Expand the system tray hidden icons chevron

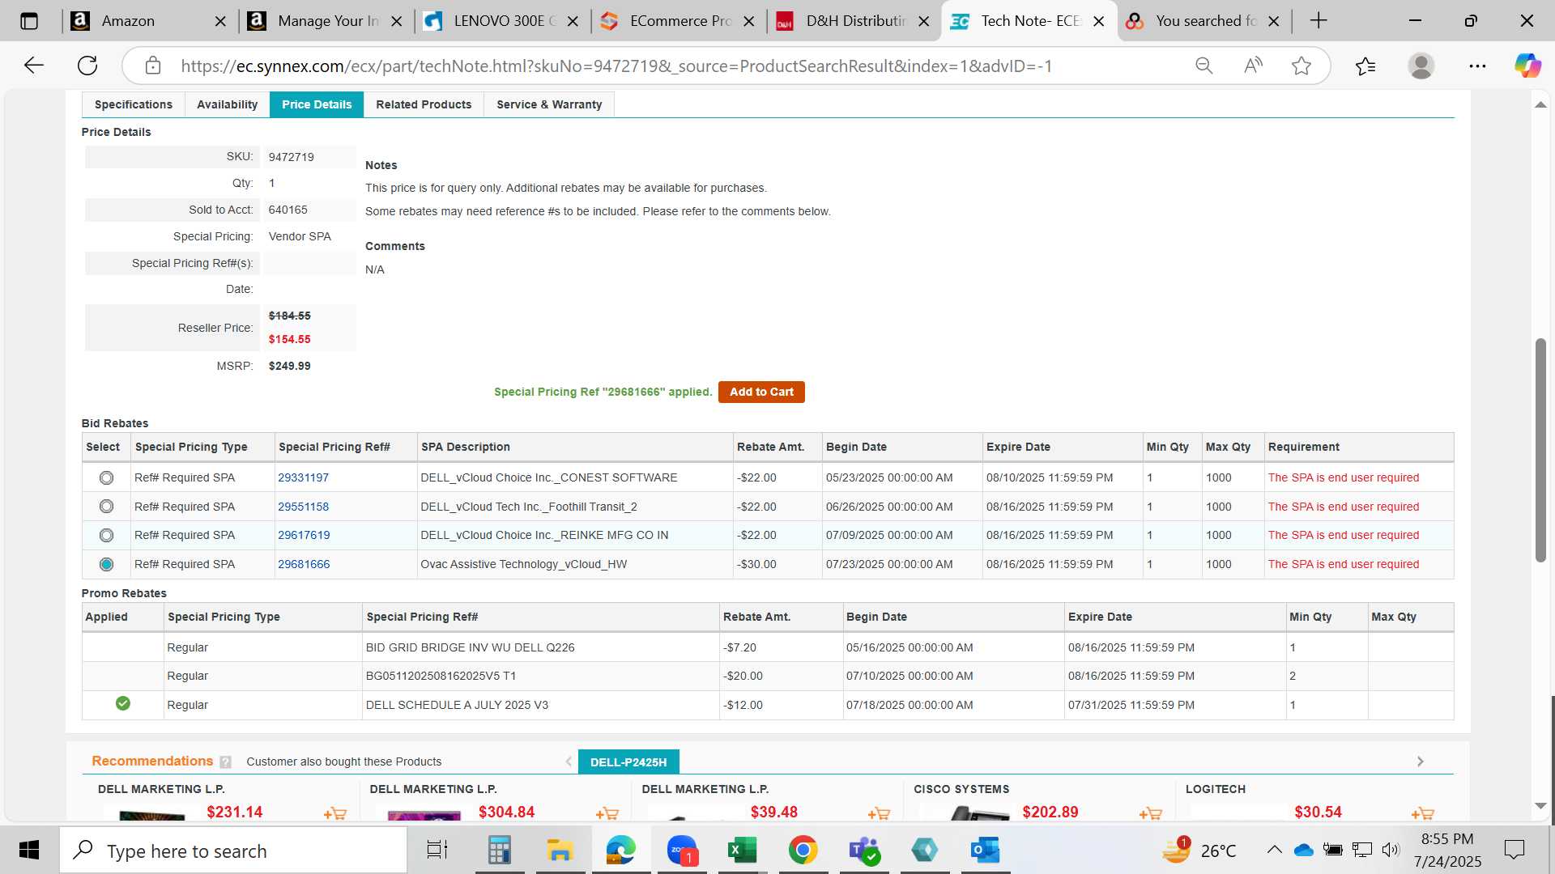(x=1274, y=850)
